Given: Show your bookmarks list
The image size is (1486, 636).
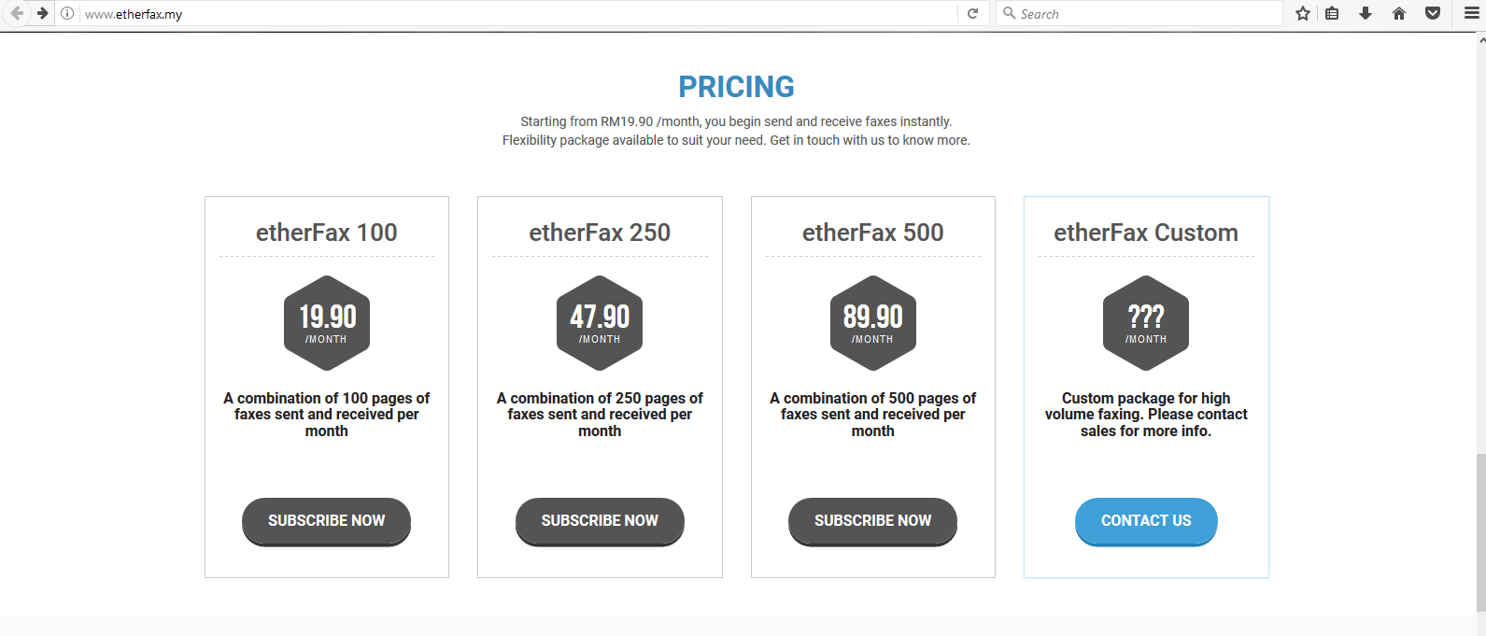Looking at the screenshot, I should (1332, 13).
